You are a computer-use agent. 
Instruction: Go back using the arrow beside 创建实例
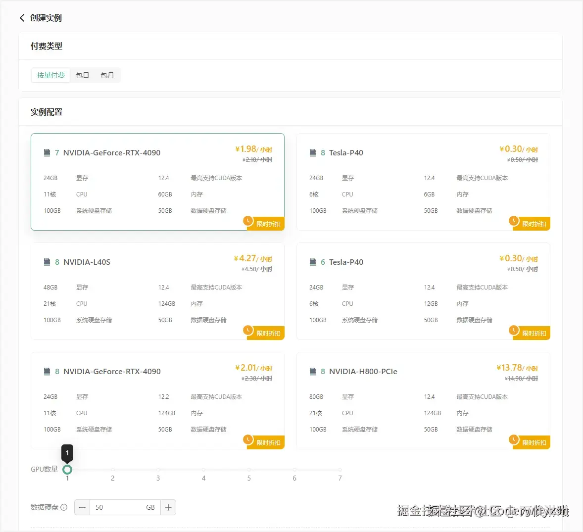coord(22,18)
